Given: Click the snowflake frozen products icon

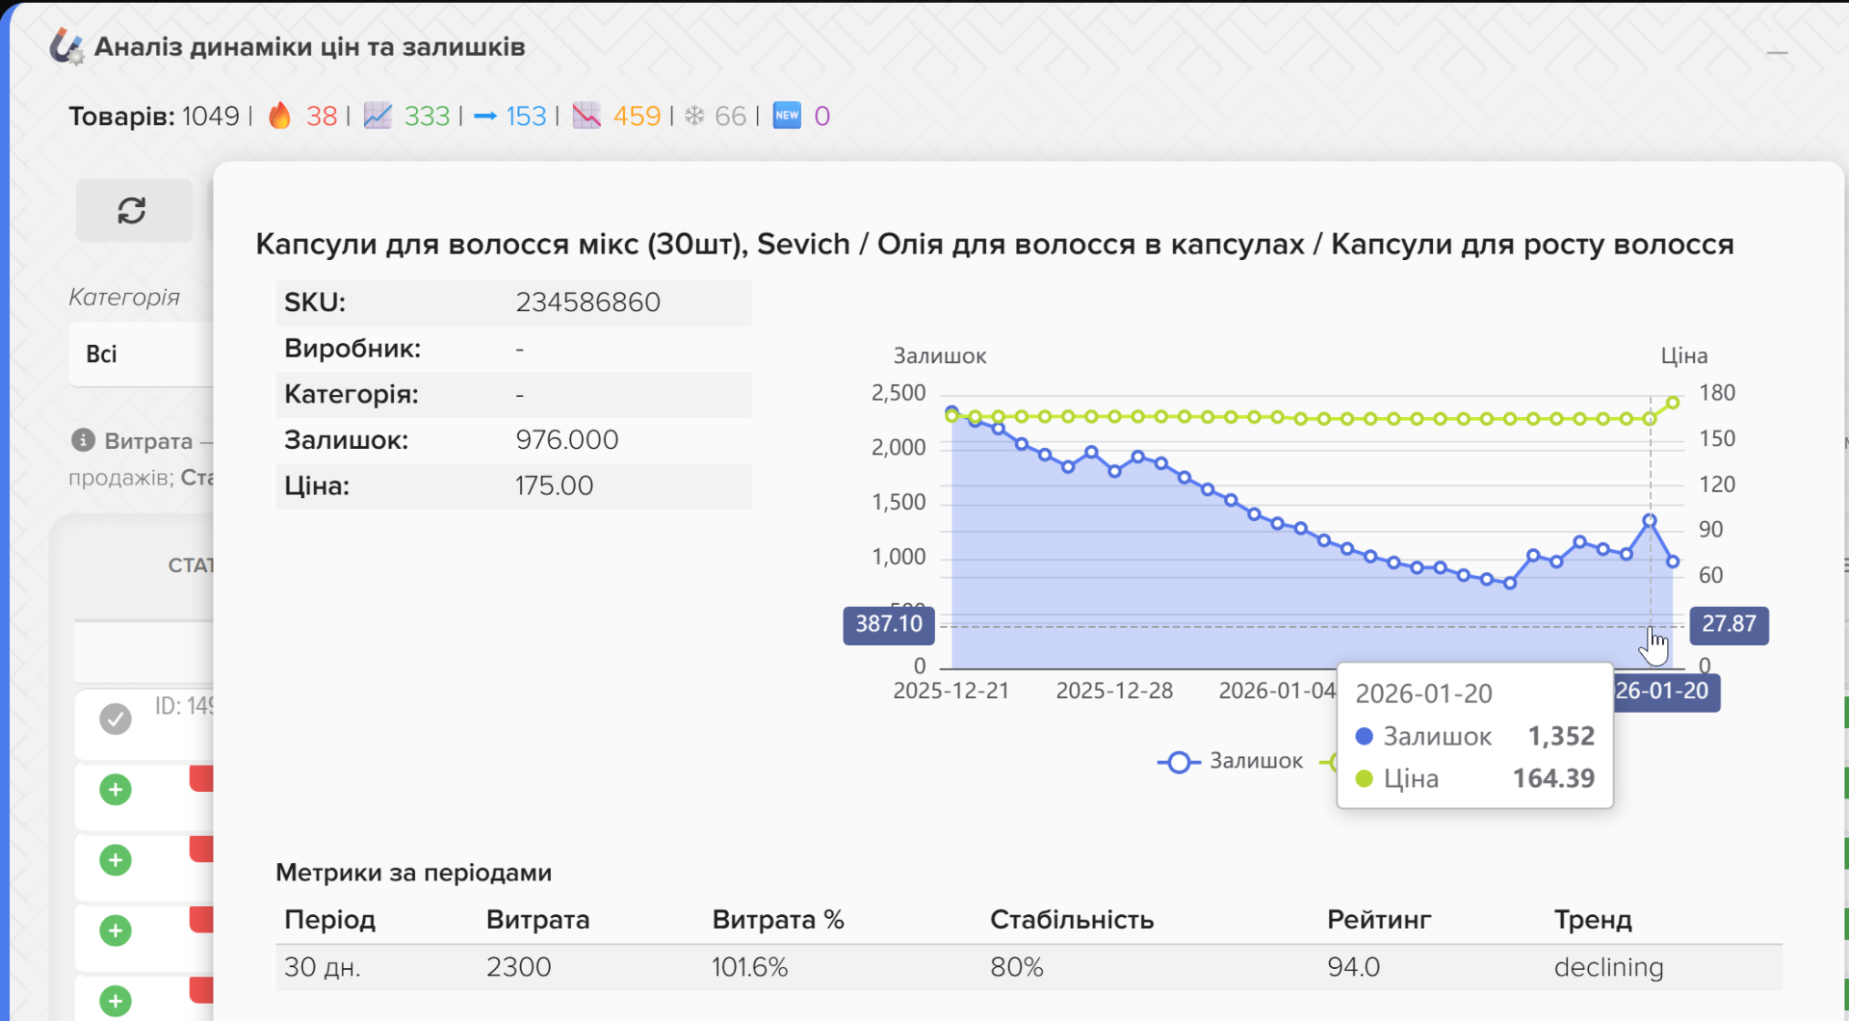Looking at the screenshot, I should tap(694, 116).
